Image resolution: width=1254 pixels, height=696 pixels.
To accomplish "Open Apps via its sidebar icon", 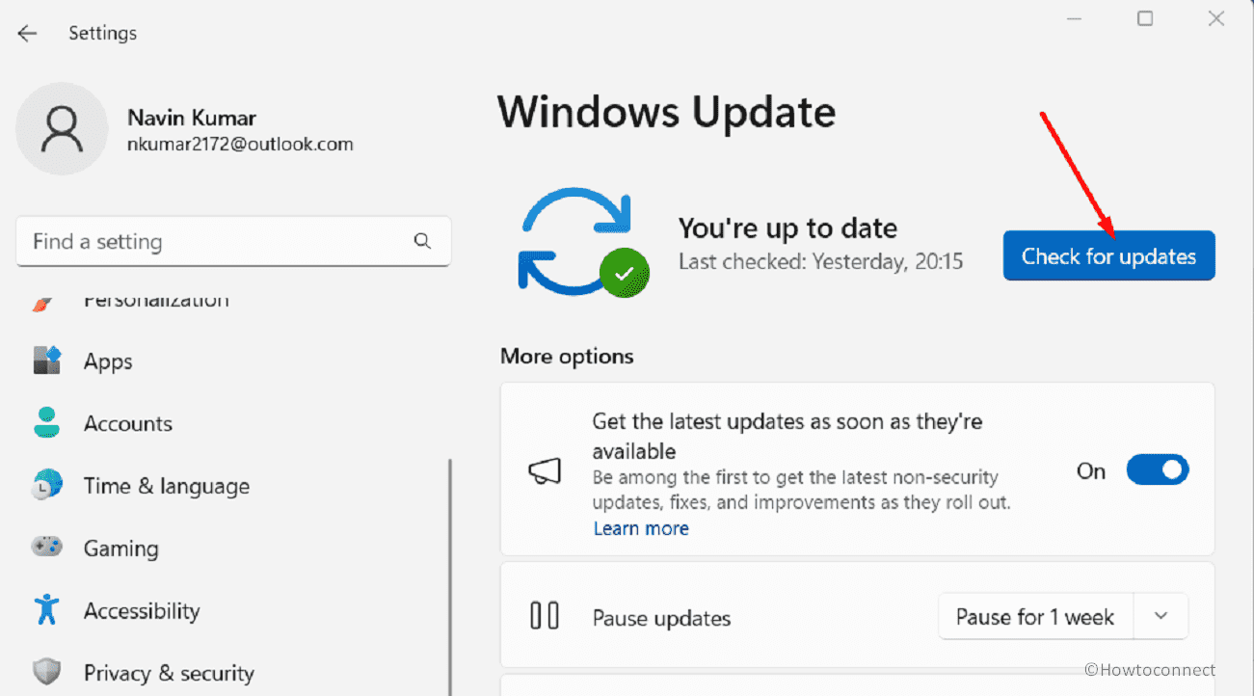I will click(x=47, y=361).
